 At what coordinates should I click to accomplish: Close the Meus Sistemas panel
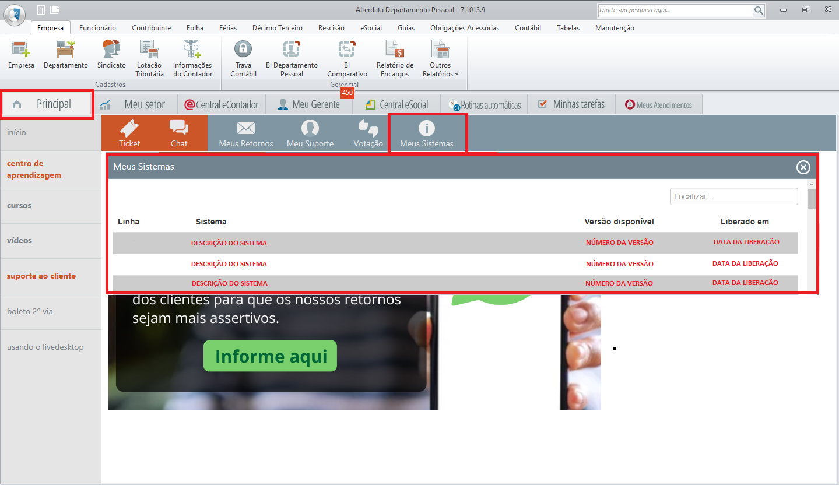point(803,167)
